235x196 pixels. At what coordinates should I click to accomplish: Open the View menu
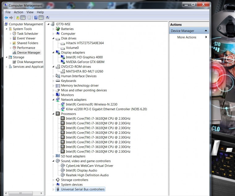(x=30, y=12)
